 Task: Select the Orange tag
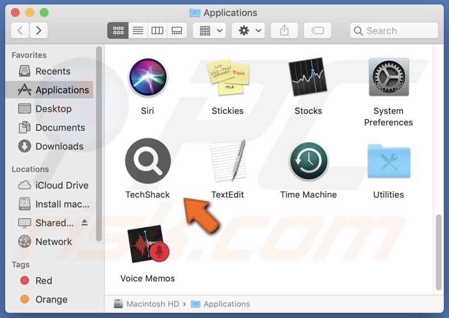pos(49,299)
